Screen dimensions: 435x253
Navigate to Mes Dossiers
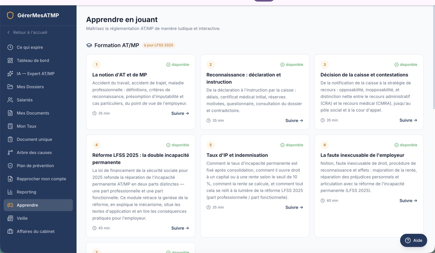[x=38, y=87]
